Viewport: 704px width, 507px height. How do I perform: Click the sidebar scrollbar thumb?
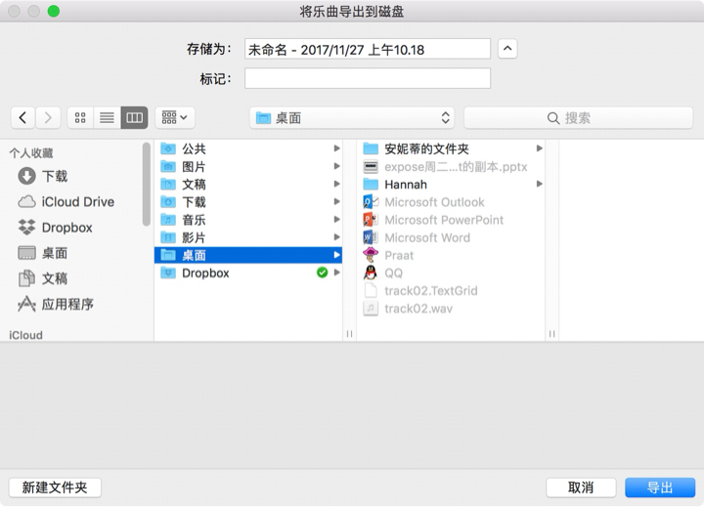point(146,184)
